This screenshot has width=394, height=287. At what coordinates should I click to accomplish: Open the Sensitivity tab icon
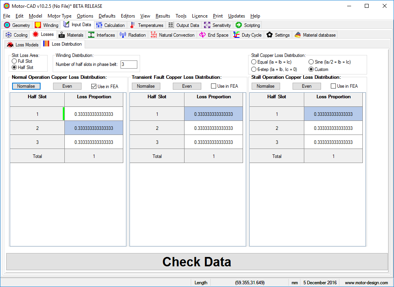coord(207,25)
